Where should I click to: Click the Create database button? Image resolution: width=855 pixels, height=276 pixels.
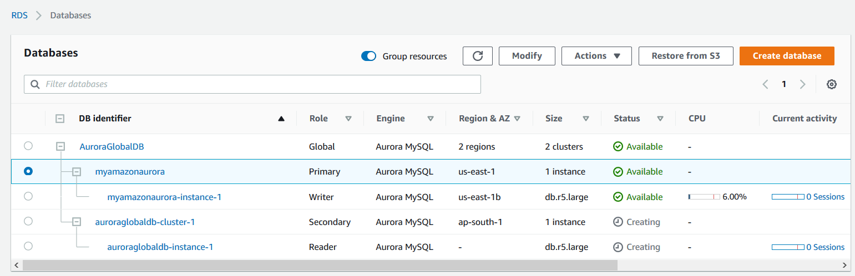coord(787,56)
